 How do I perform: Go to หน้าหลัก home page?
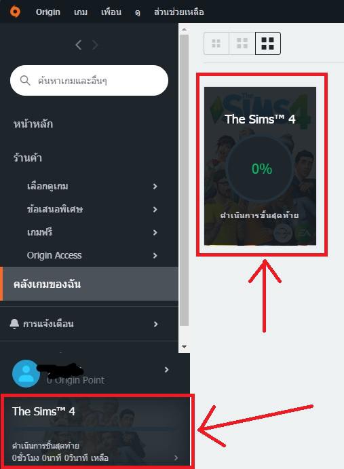pyautogui.click(x=33, y=124)
